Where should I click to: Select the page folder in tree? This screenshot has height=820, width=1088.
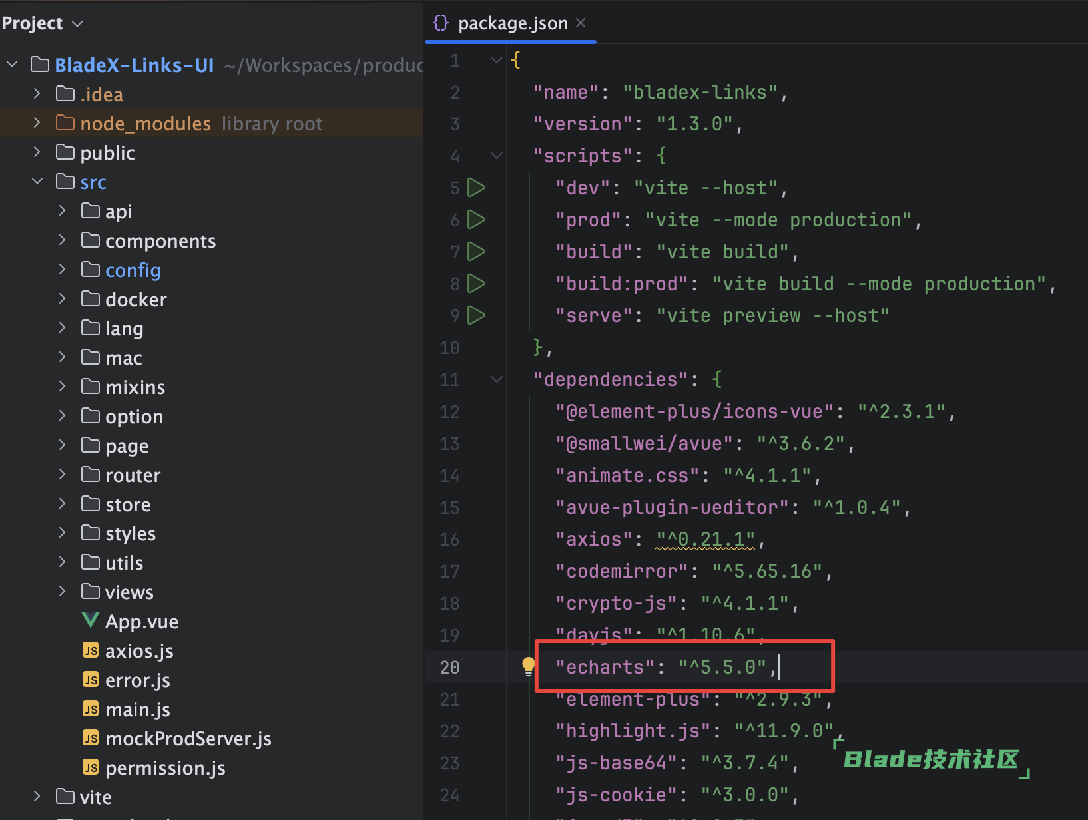point(127,446)
